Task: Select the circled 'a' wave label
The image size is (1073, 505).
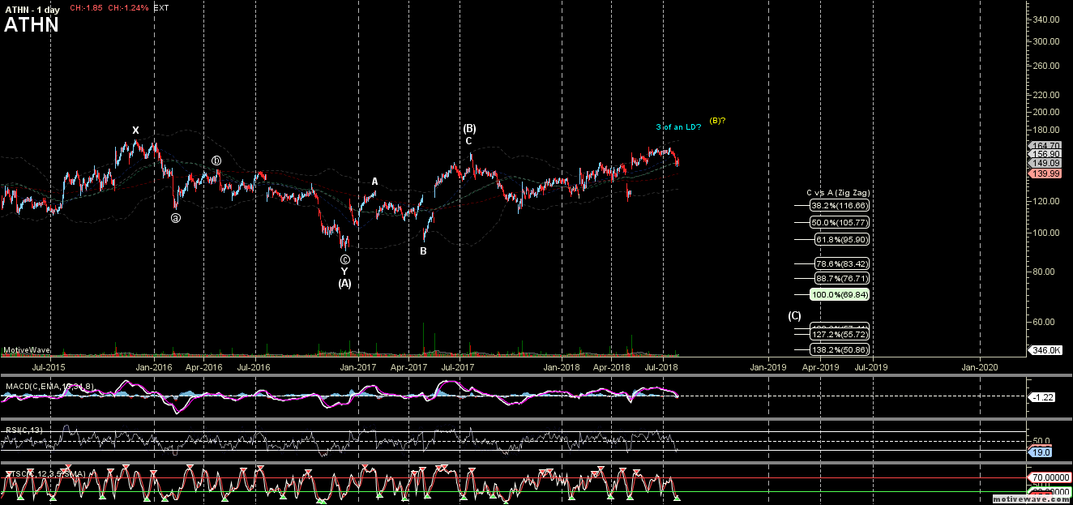Action: coord(176,217)
